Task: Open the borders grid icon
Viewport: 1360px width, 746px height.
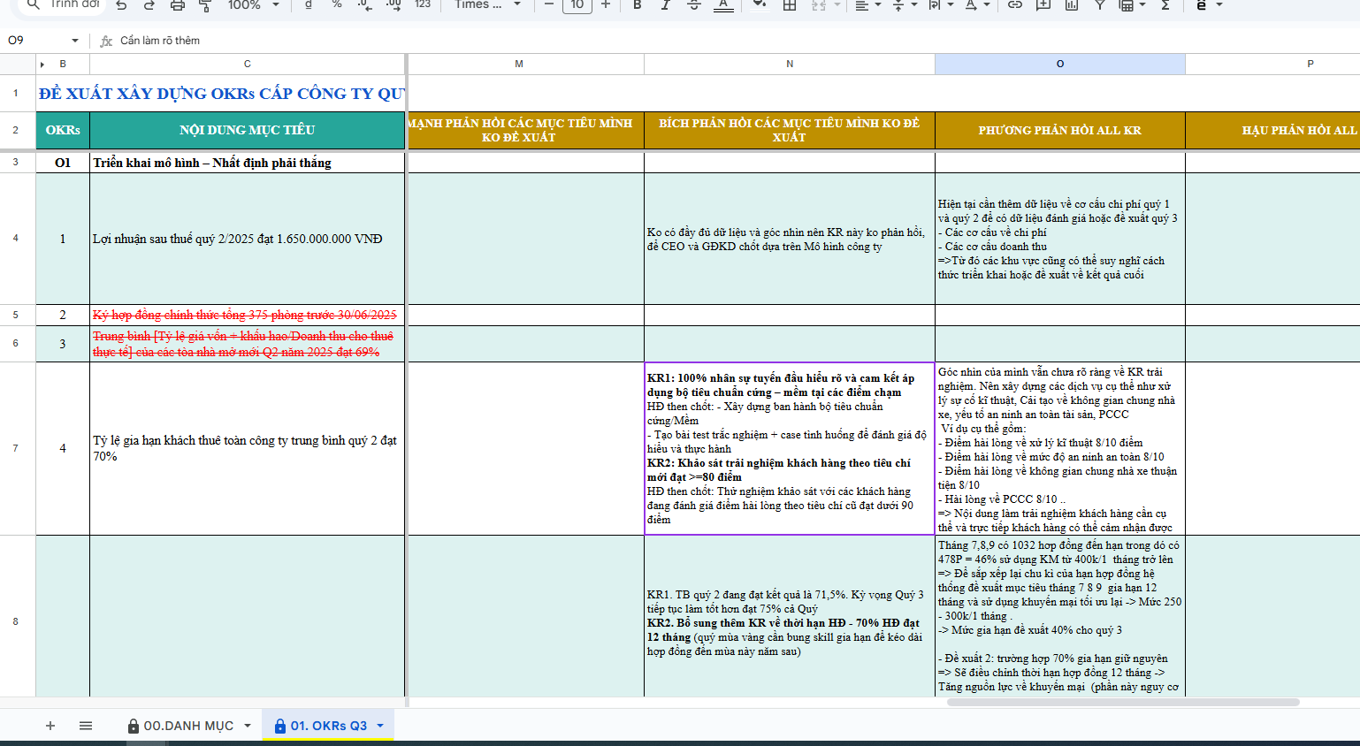Action: [x=790, y=5]
